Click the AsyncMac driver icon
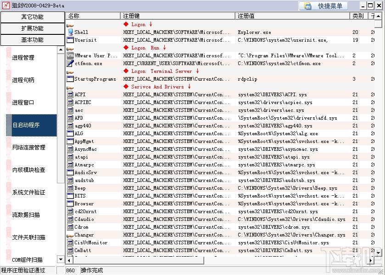 point(70,149)
